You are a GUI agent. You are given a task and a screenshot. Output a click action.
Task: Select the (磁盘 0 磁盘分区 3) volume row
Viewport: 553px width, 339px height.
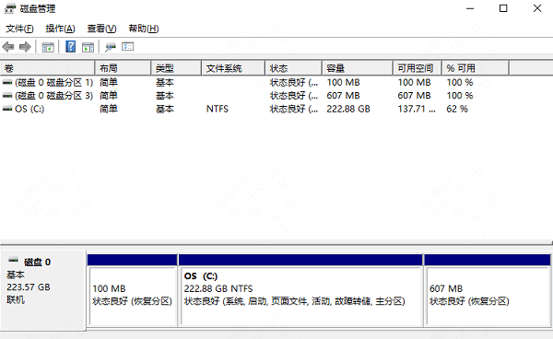coord(254,96)
